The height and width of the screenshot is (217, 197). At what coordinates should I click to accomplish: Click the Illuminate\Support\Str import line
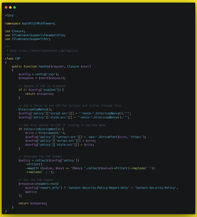(x=28, y=39)
